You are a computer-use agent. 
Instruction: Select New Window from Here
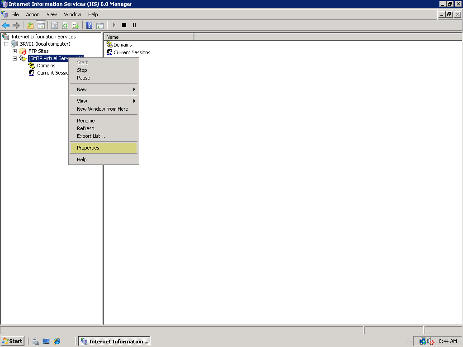pyautogui.click(x=104, y=109)
